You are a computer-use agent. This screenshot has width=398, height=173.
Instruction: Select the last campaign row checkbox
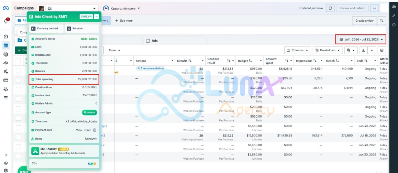coord(18,156)
